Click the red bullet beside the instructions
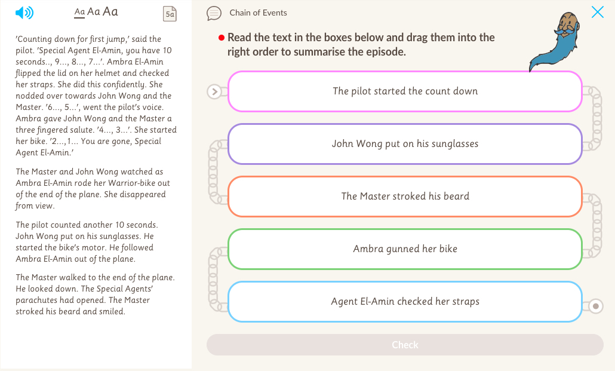Image resolution: width=615 pixels, height=371 pixels. tap(221, 38)
